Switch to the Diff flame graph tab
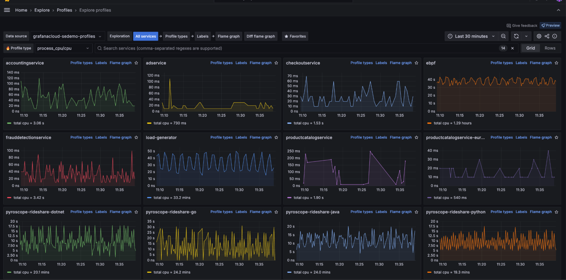This screenshot has width=566, height=280. (x=260, y=36)
